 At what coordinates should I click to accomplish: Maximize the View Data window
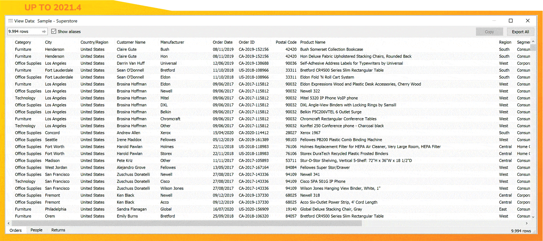click(x=511, y=21)
